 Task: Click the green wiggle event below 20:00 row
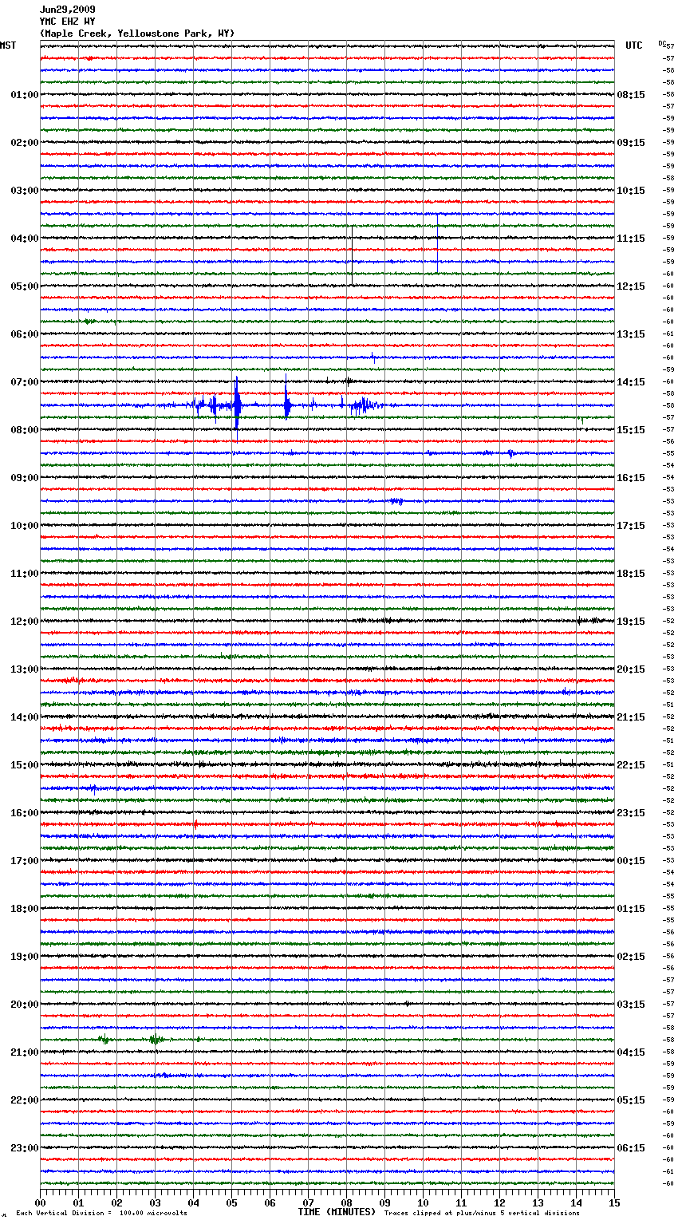pyautogui.click(x=156, y=1039)
